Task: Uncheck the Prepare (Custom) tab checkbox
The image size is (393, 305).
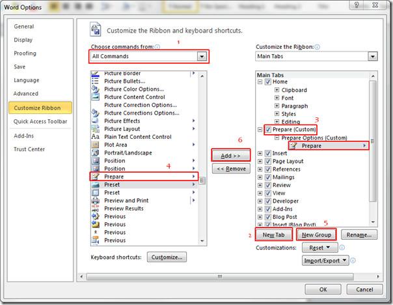Action: 268,130
